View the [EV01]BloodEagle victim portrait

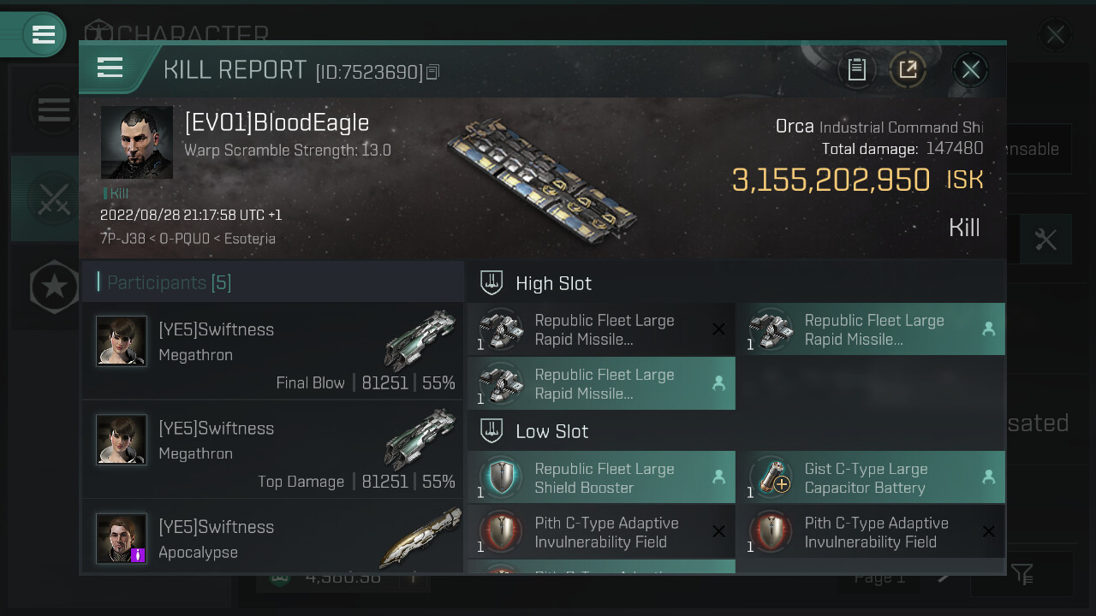(x=137, y=143)
